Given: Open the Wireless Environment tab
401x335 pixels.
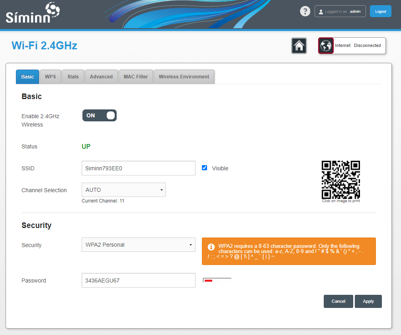Looking at the screenshot, I should [x=184, y=77].
